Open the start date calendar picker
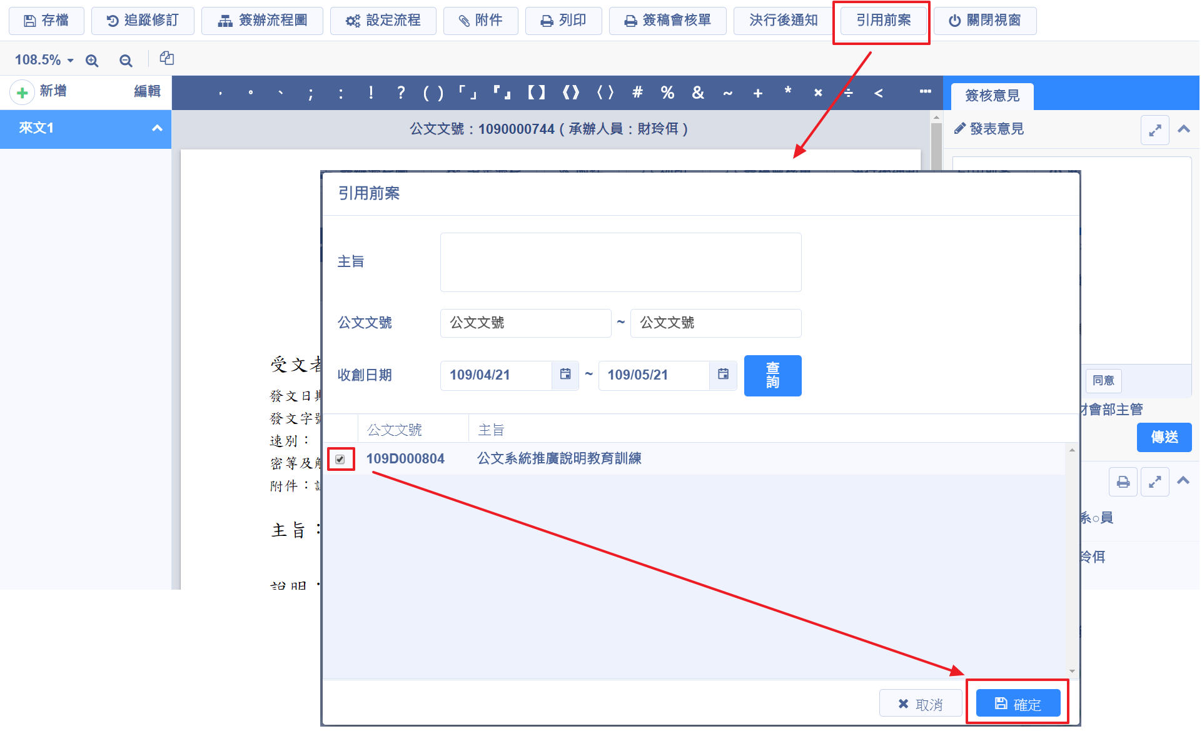 (x=565, y=375)
